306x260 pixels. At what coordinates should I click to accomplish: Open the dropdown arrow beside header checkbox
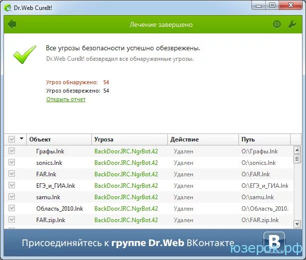pyautogui.click(x=22, y=138)
